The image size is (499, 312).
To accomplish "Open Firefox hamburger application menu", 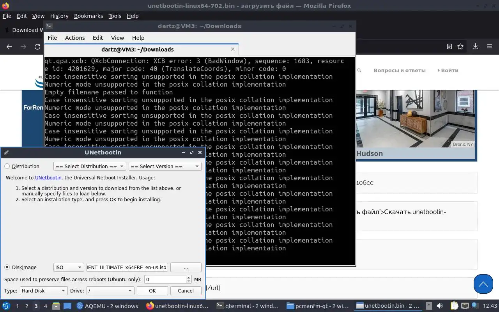I will (x=490, y=46).
